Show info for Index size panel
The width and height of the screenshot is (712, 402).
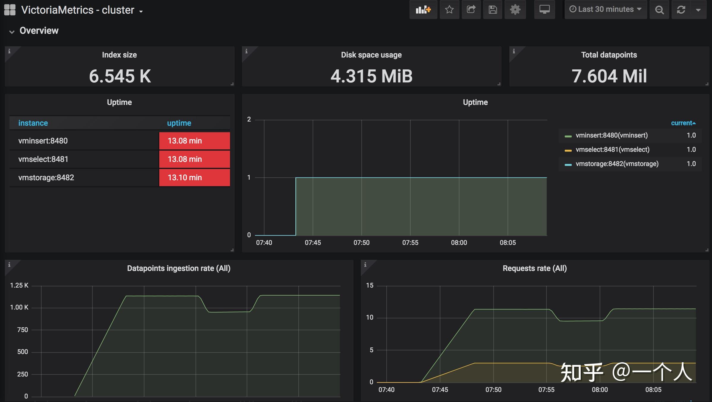pos(9,51)
